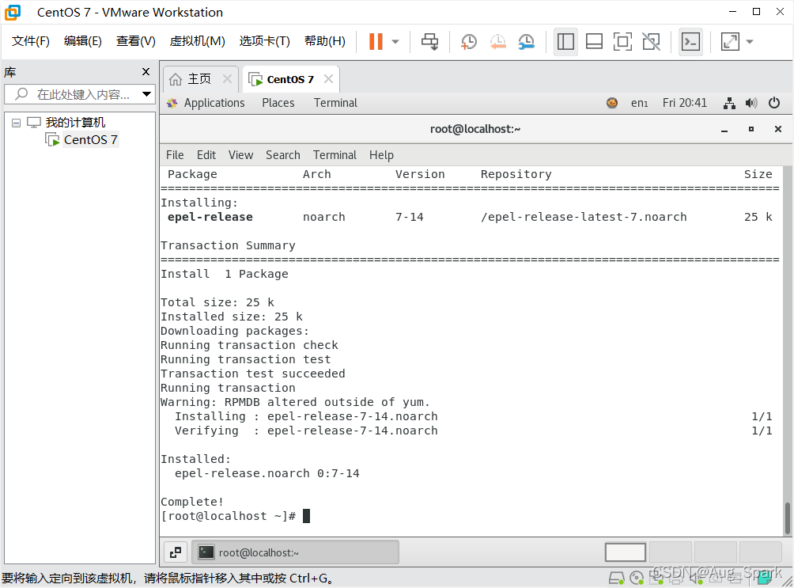This screenshot has width=794, height=588.
Task: Click the GNOME network wired icon
Action: pyautogui.click(x=729, y=104)
